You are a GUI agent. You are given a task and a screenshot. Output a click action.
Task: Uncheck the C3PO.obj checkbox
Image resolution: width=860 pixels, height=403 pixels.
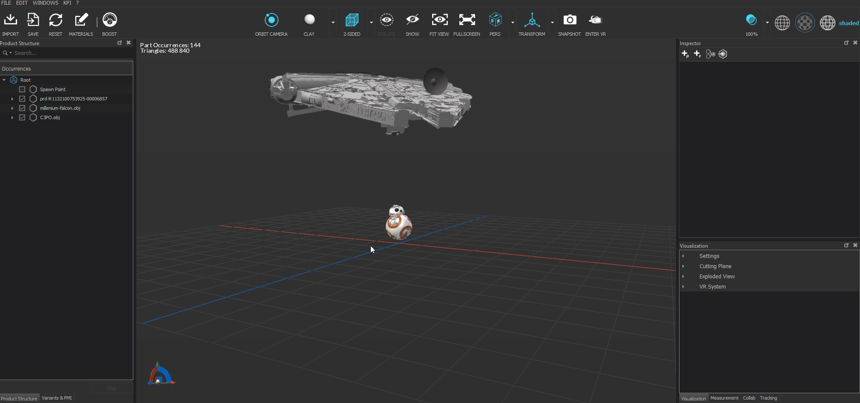click(22, 117)
